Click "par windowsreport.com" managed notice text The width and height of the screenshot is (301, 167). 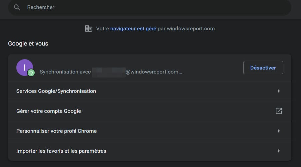[x=186, y=29]
